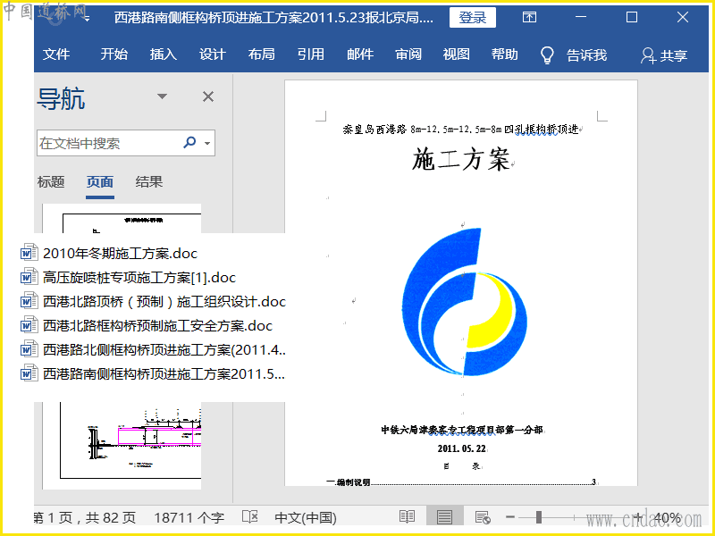The image size is (715, 536).
Task: Open 2010年冬期施工方案.doc file
Action: [x=120, y=253]
